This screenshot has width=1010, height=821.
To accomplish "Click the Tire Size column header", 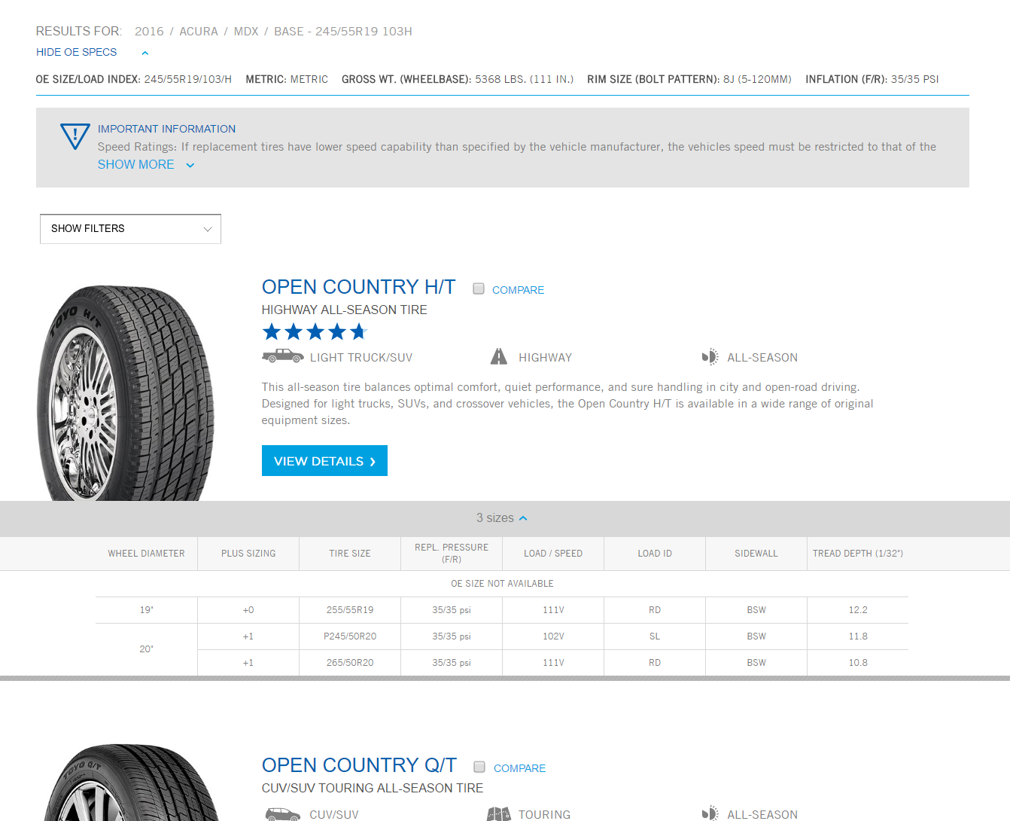I will [350, 554].
